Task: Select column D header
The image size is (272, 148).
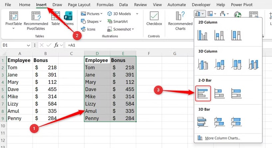Action: [x=97, y=54]
